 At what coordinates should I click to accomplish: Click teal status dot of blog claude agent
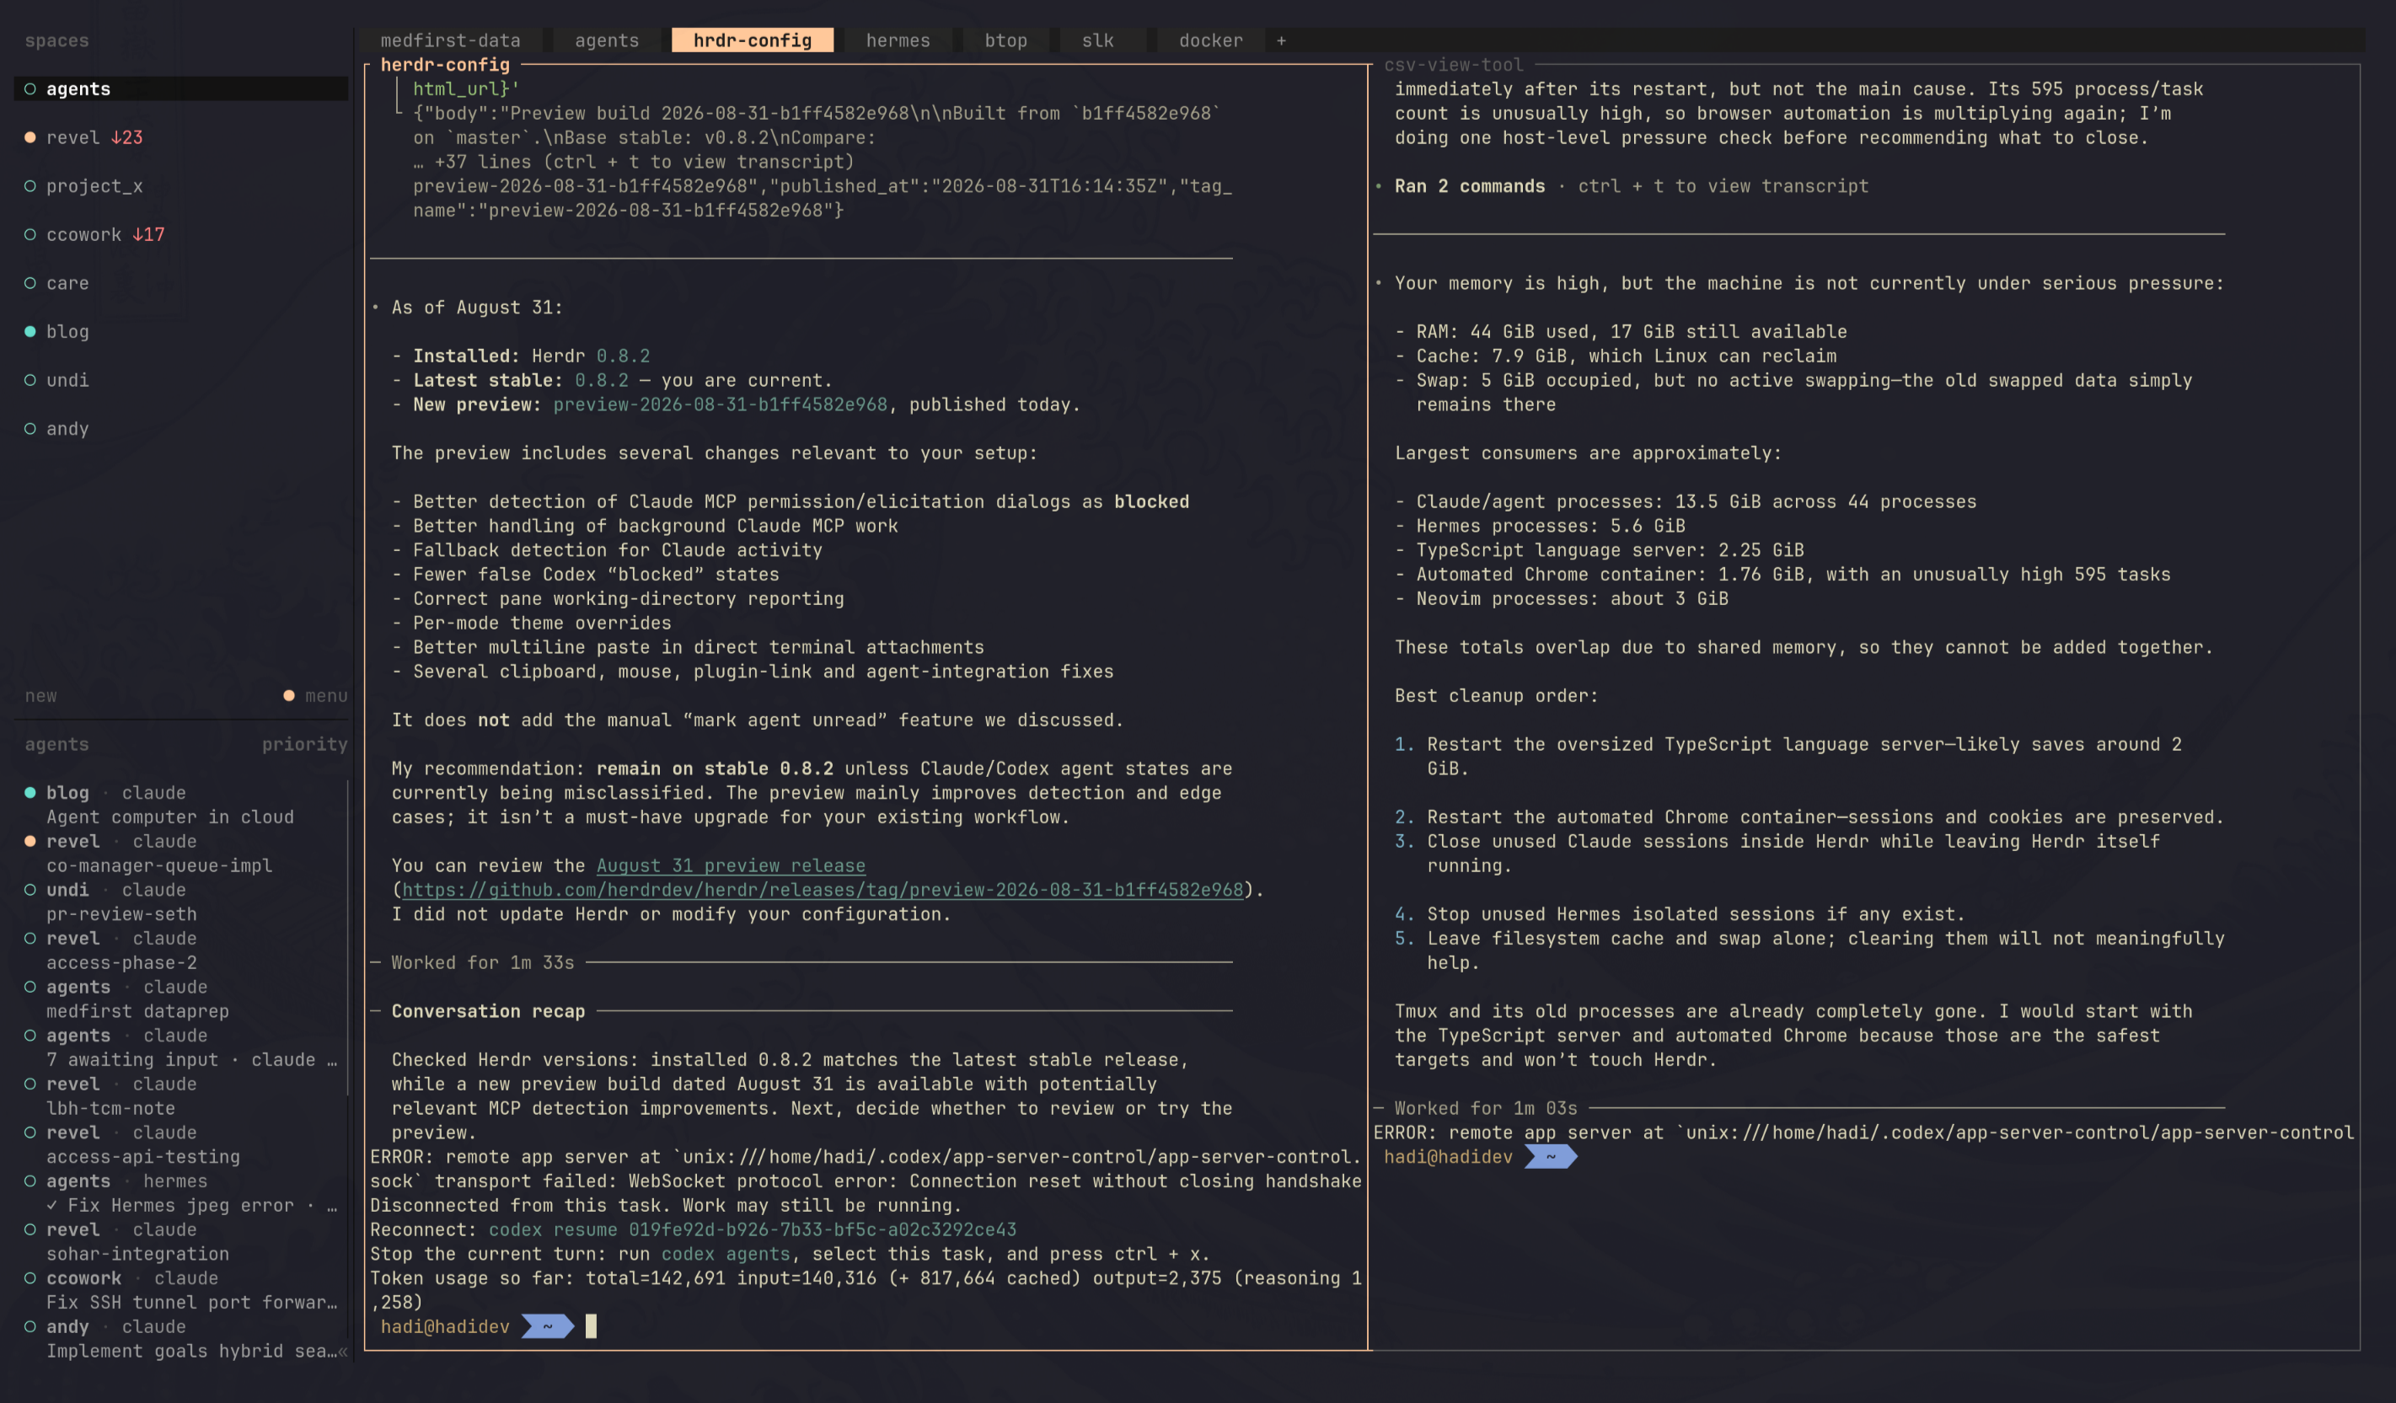coord(29,792)
